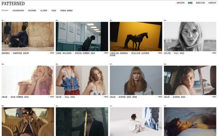
Task: Open the Other Works filter
Action: click(x=66, y=11)
